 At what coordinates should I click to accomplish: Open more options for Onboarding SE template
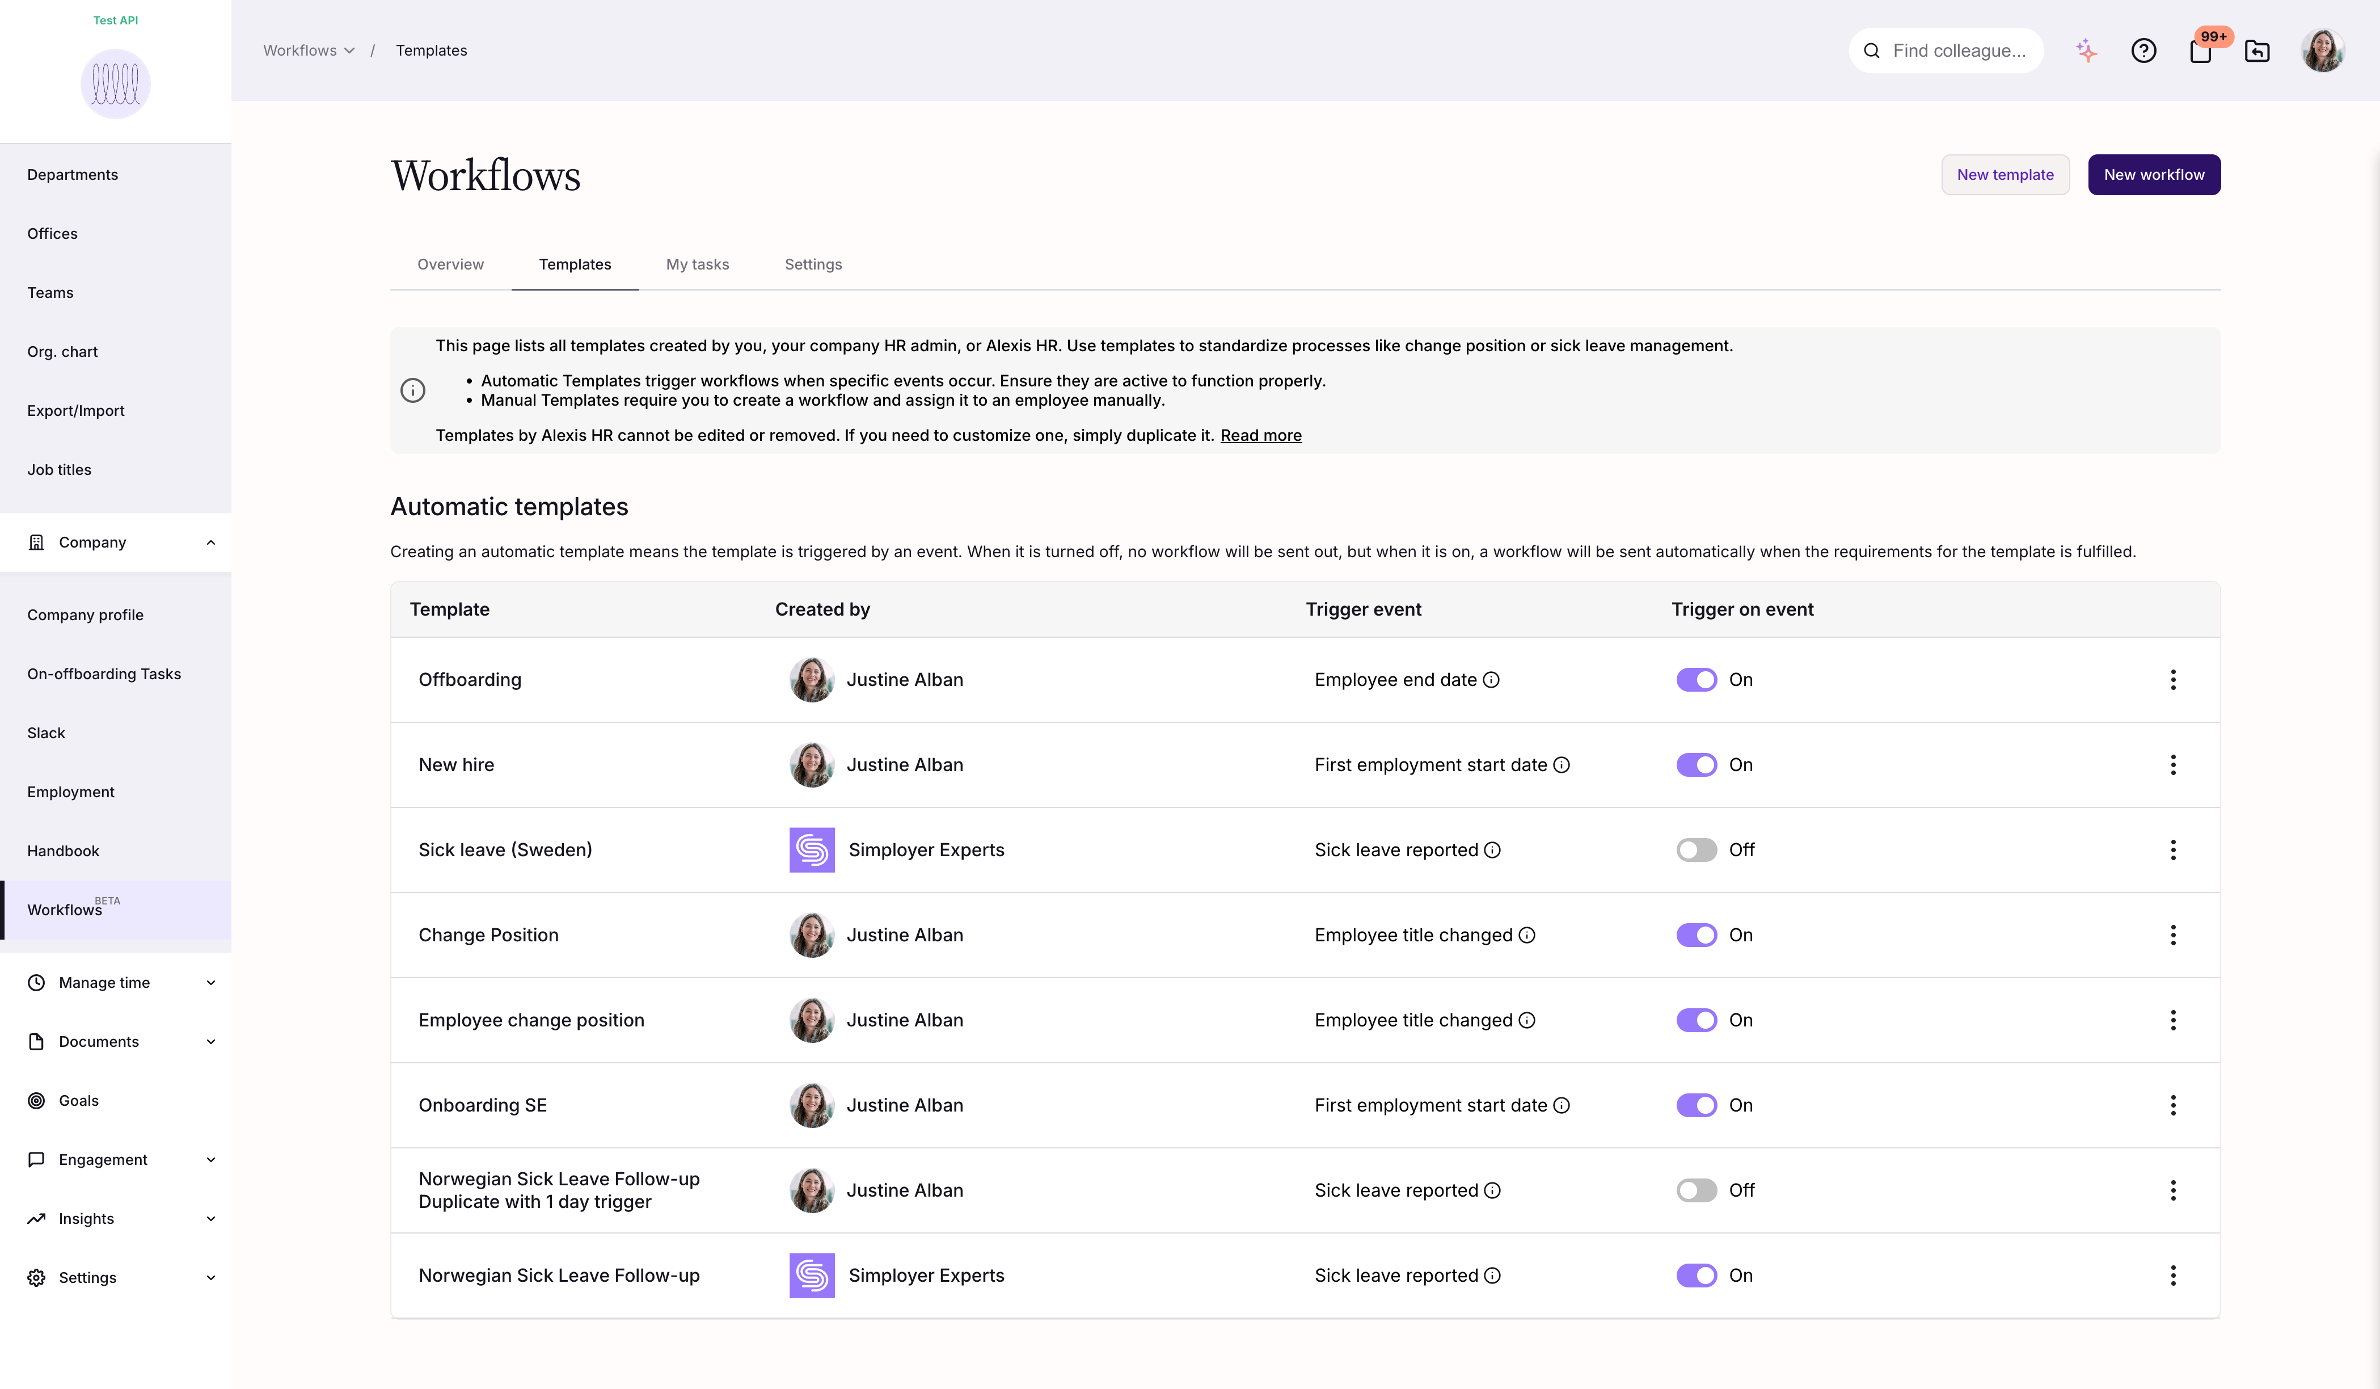pos(2173,1105)
